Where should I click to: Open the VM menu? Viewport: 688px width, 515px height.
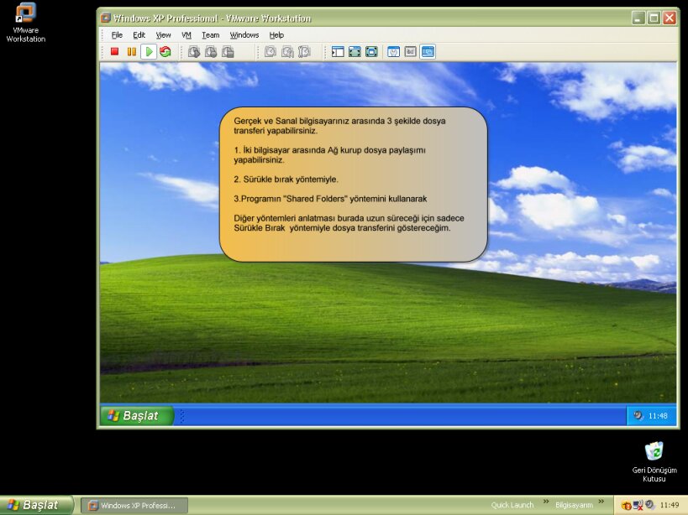[186, 35]
